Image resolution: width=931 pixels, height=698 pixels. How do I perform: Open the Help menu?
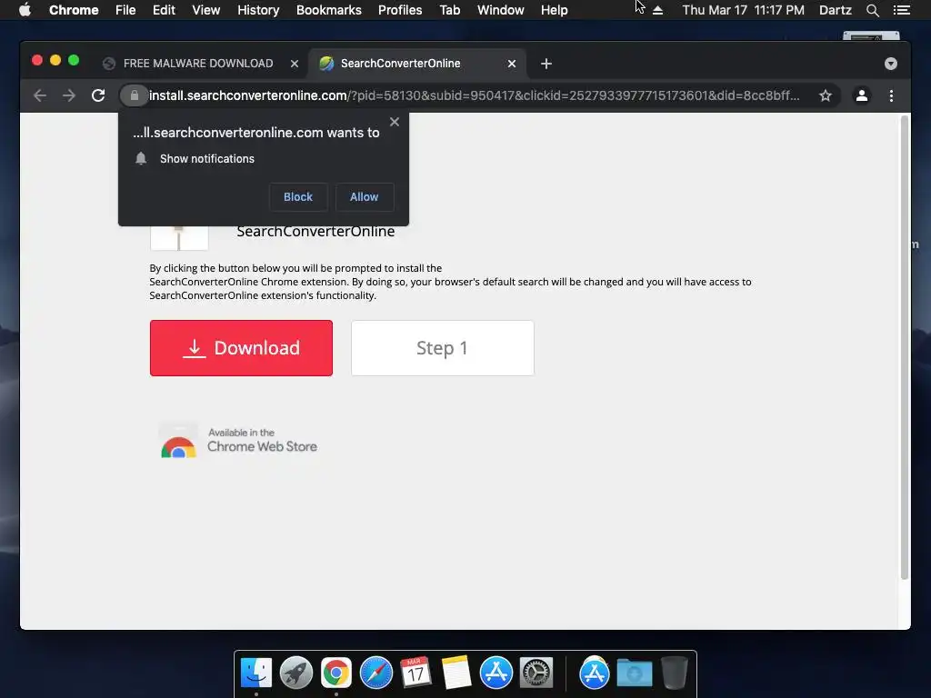[554, 10]
